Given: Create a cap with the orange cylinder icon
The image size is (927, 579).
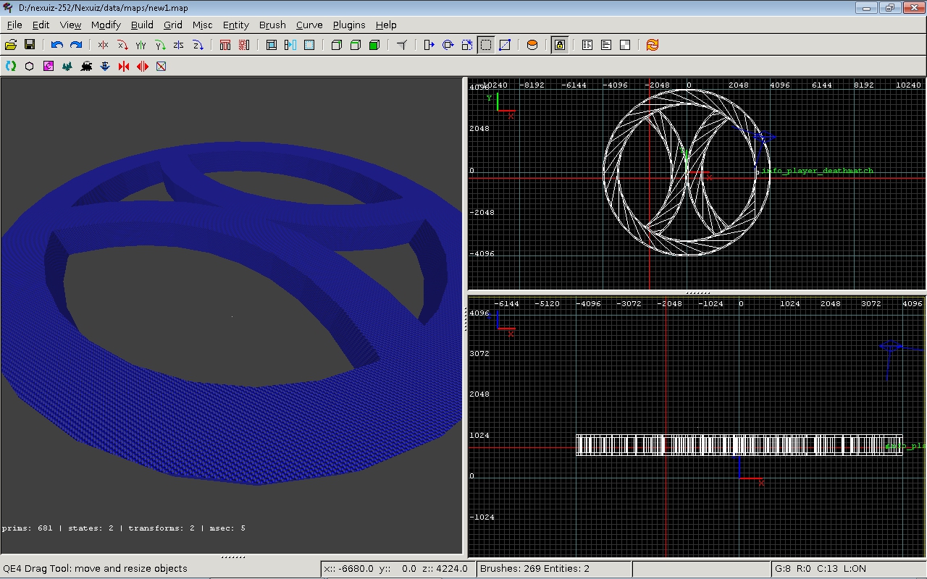Looking at the screenshot, I should coord(532,45).
